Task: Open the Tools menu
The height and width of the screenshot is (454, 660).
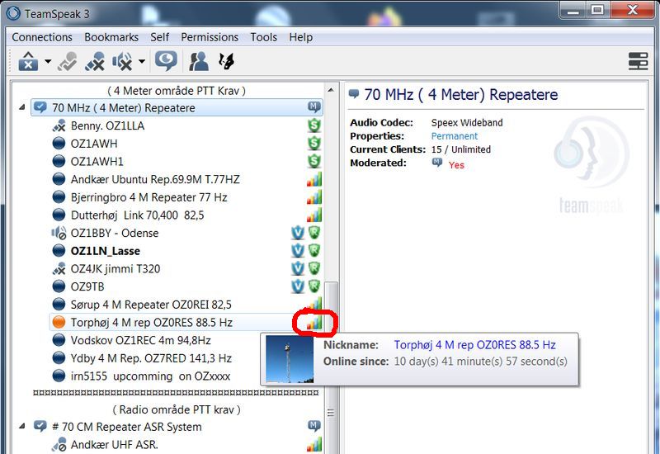Action: (x=263, y=37)
